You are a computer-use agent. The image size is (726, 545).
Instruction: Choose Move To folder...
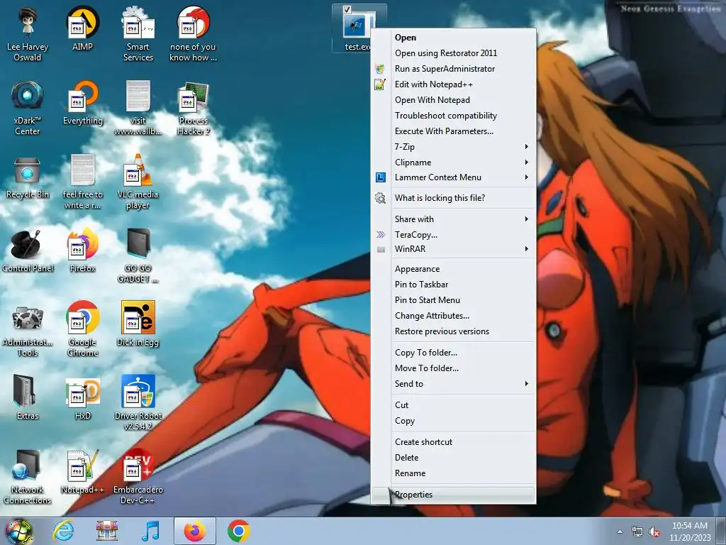(454, 368)
